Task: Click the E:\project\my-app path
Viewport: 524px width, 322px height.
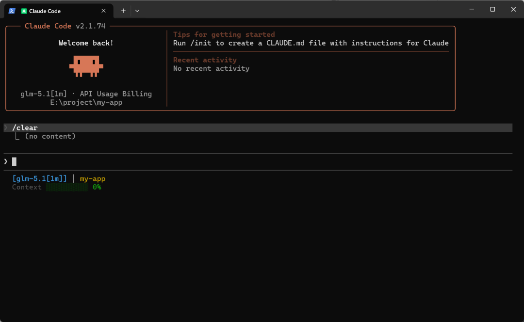Action: [86, 102]
